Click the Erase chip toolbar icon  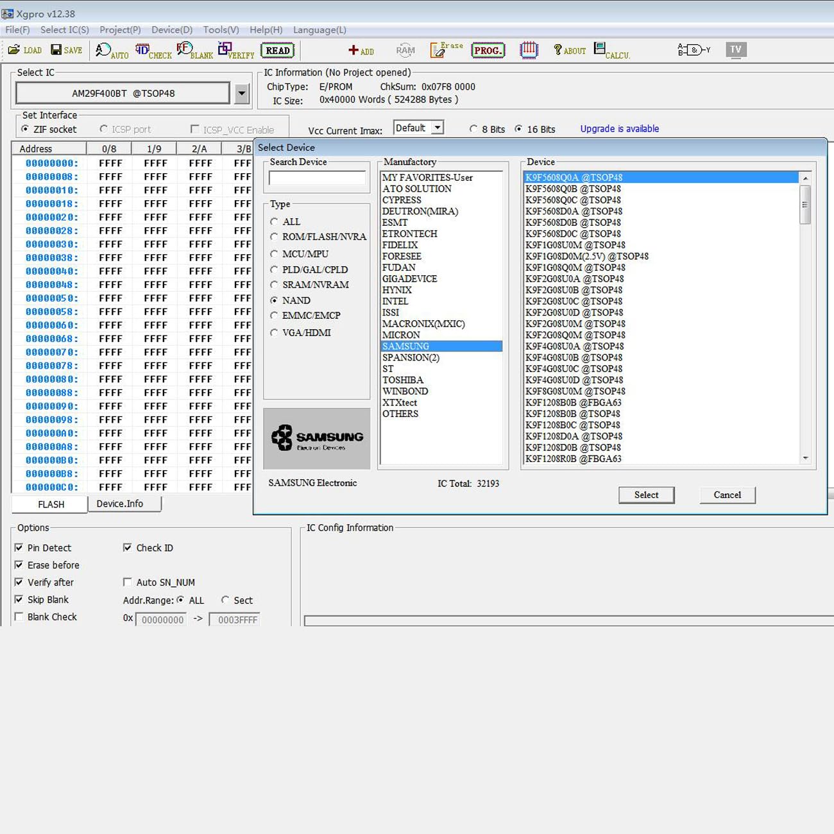point(447,50)
